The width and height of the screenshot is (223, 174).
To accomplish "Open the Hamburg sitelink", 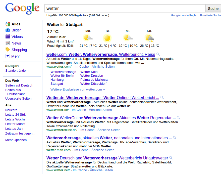I will pyautogui.click(x=57, y=80).
